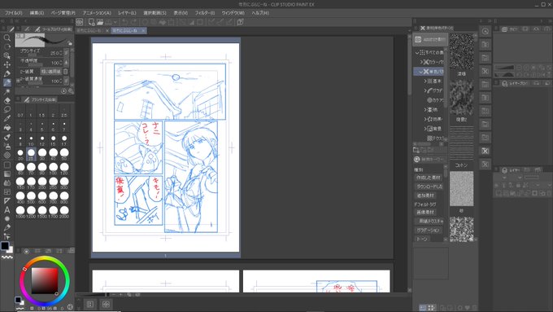This screenshot has width=553, height=312.
Task: Collapse the All materials tree root
Action: pos(417,52)
